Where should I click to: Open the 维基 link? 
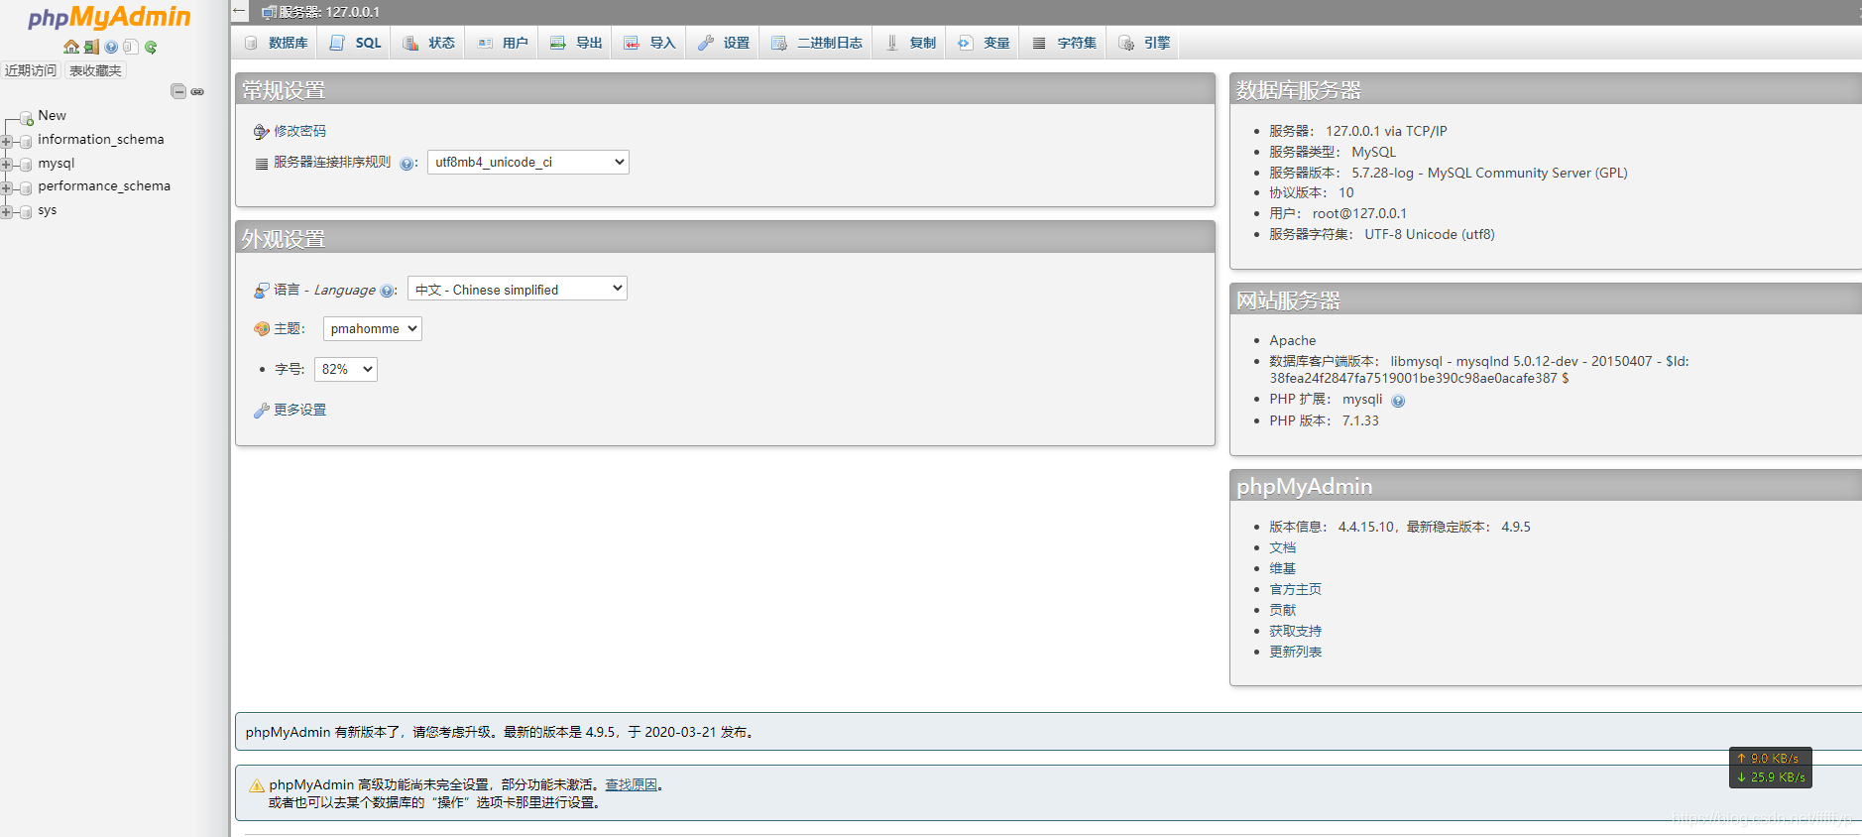pyautogui.click(x=1282, y=568)
